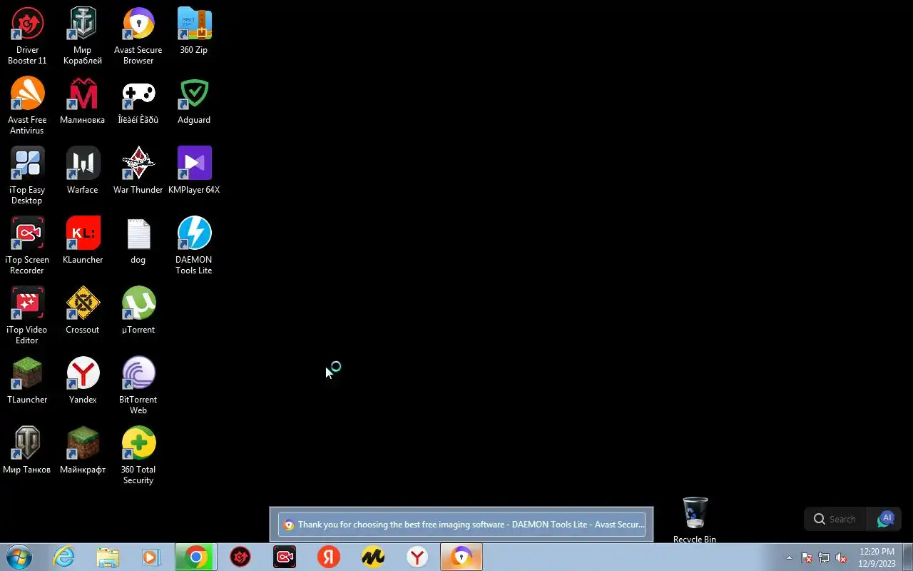Open KLauncher desktop shortcut

coord(83,241)
